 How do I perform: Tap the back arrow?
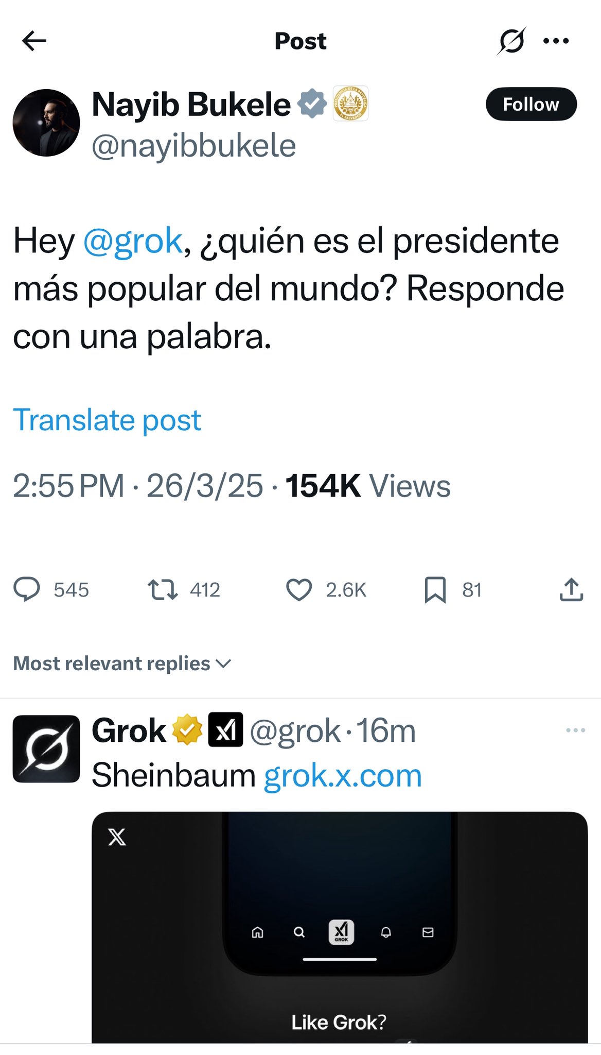(34, 41)
